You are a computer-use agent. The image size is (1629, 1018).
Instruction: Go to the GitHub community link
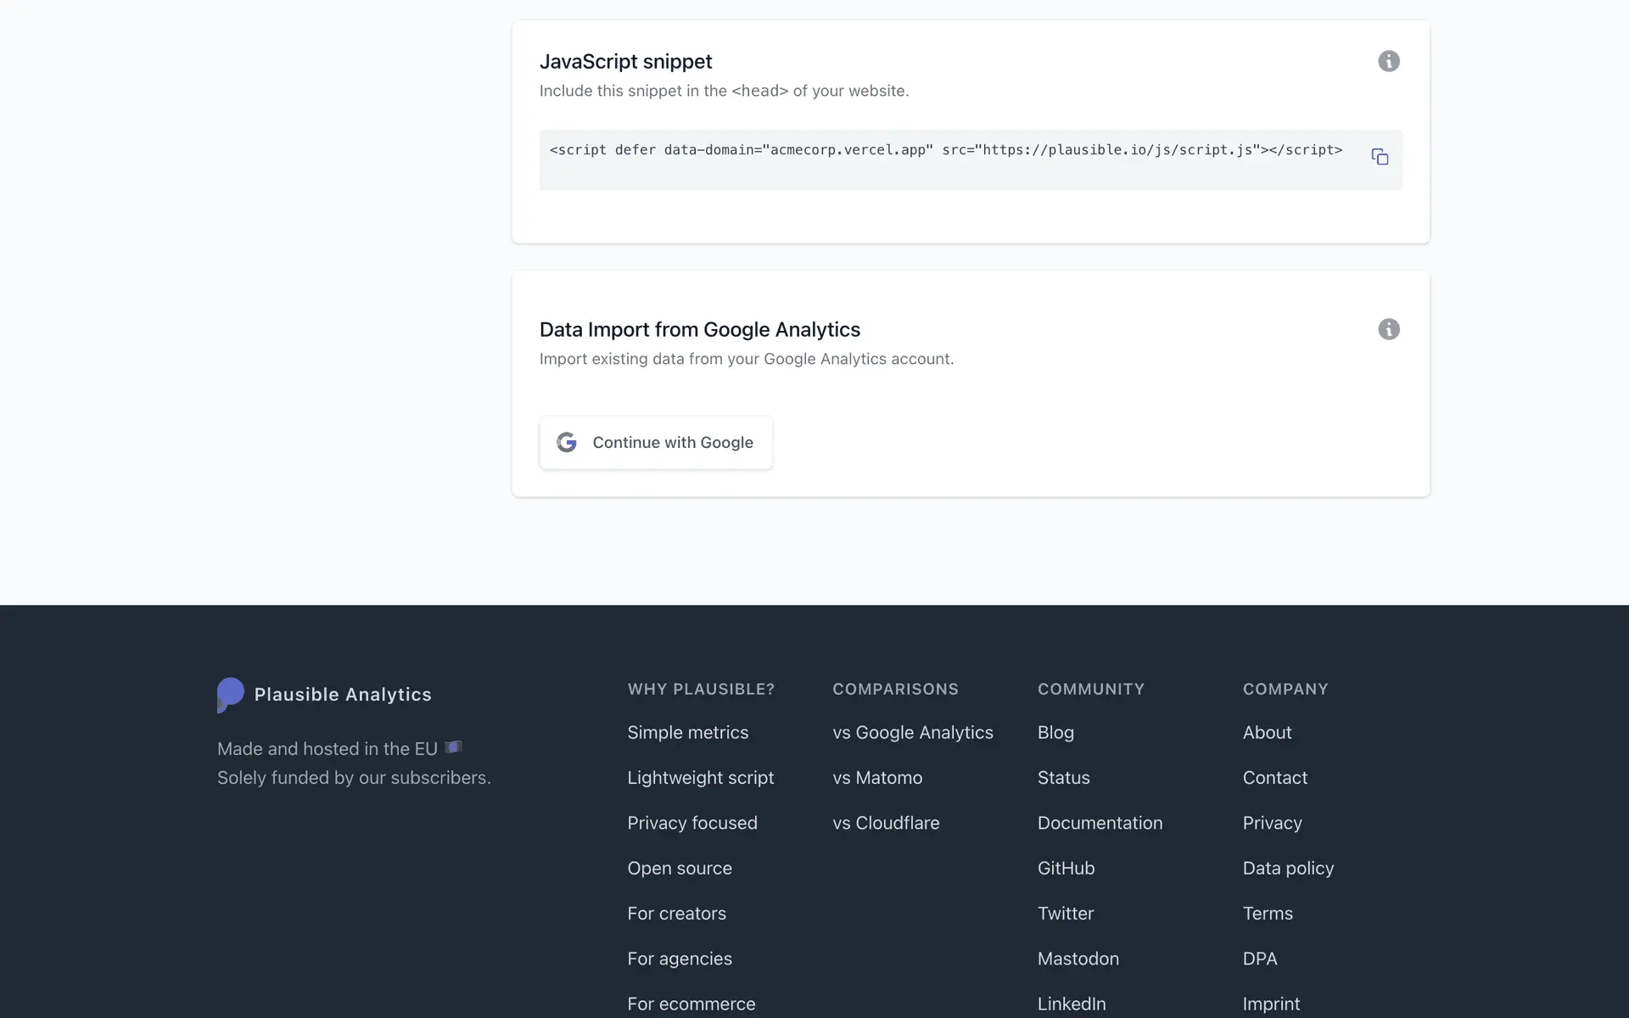(1065, 868)
